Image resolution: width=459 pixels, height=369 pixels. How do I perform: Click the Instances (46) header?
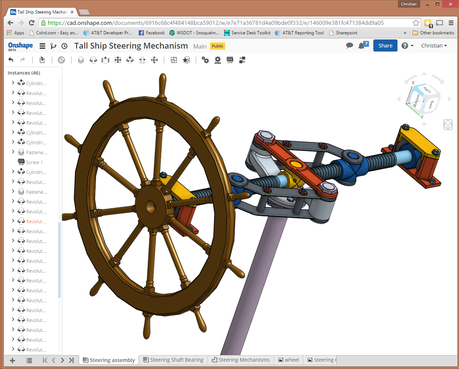pyautogui.click(x=24, y=73)
